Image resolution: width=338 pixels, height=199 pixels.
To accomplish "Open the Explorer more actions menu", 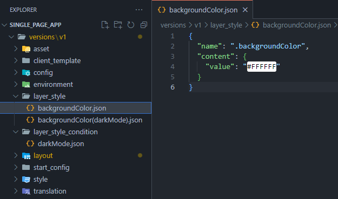I will 139,10.
